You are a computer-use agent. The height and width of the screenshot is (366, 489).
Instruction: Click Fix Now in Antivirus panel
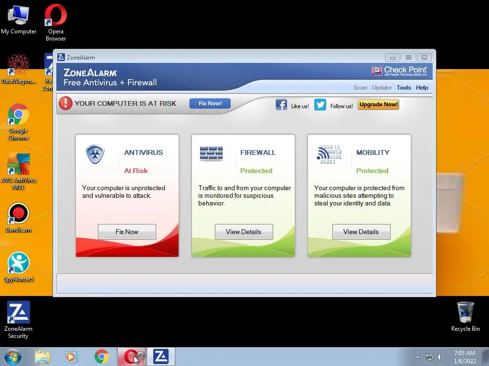point(127,232)
